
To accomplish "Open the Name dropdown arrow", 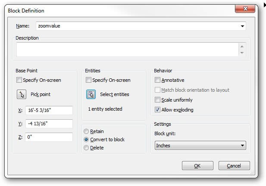I will (x=242, y=26).
